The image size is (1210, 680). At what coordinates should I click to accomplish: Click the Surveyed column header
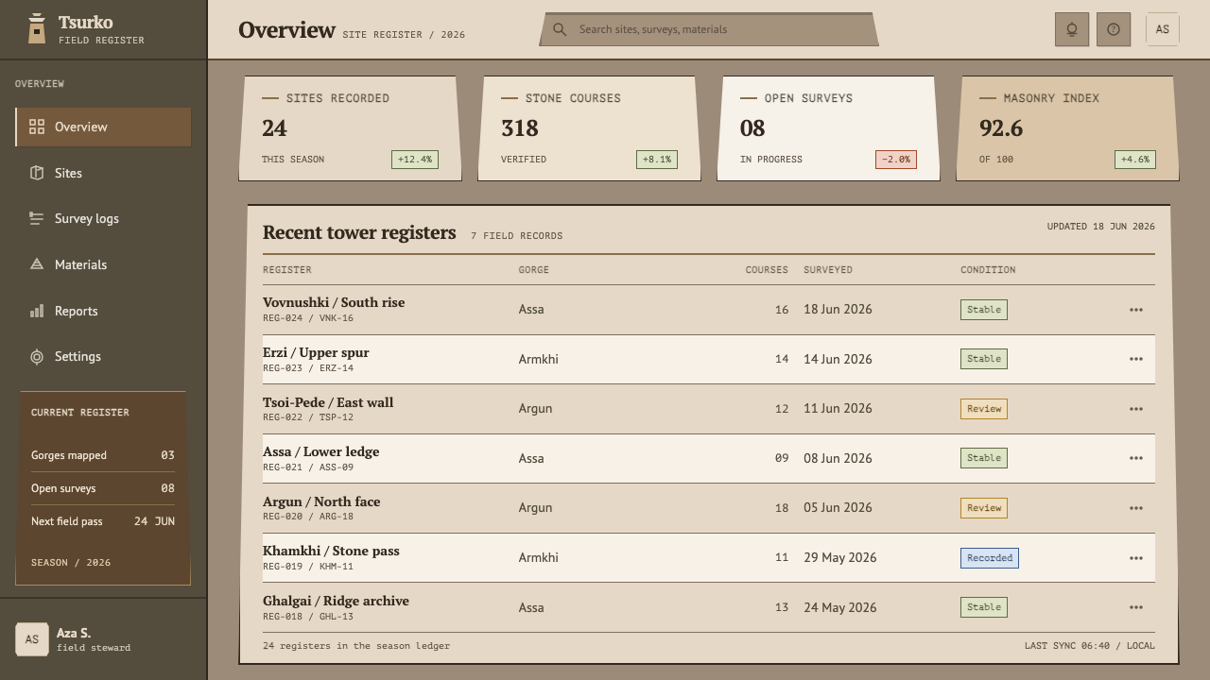pyautogui.click(x=828, y=270)
